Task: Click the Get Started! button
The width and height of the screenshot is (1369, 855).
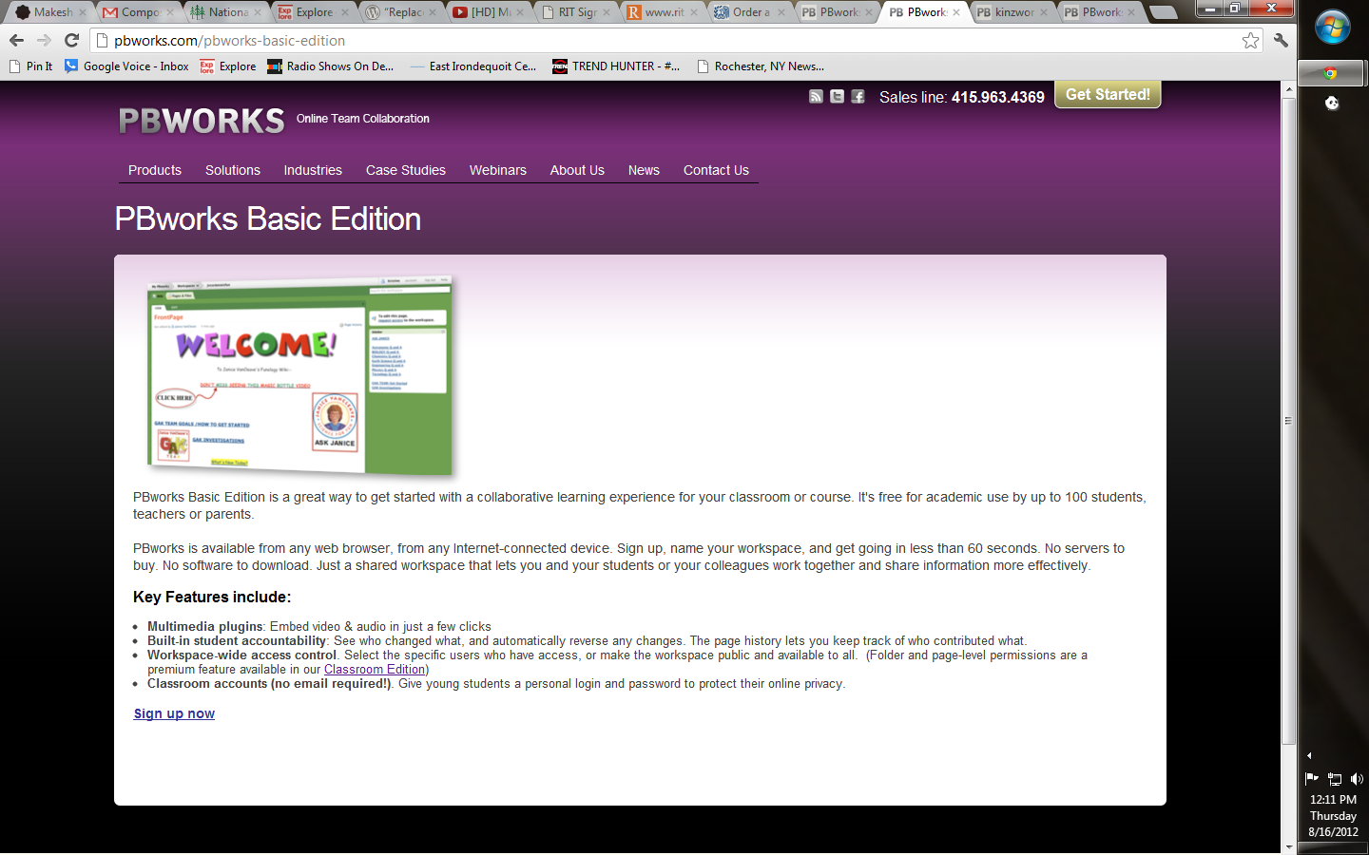Action: [1108, 95]
